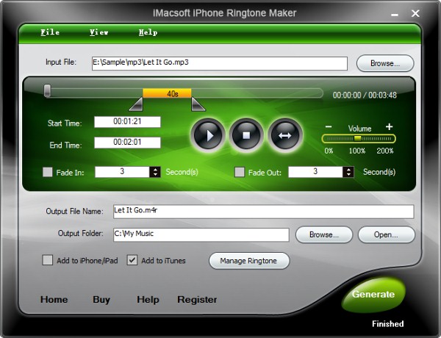Click the Fade In seconds value field
The image size is (441, 338).
(x=122, y=172)
